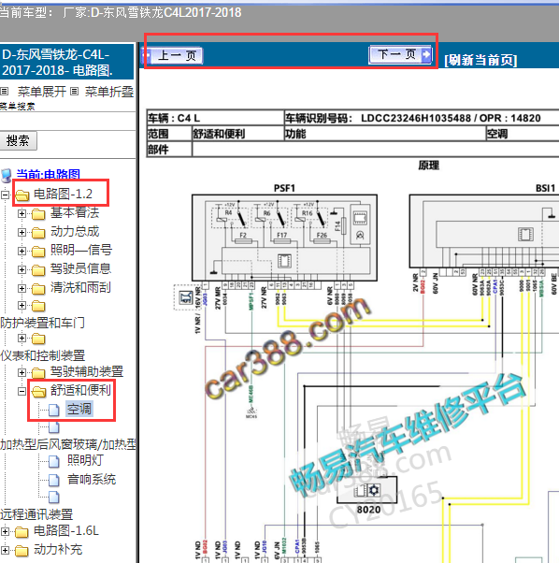
Task: Open the 空调 circuit diagram page
Action: tap(79, 409)
